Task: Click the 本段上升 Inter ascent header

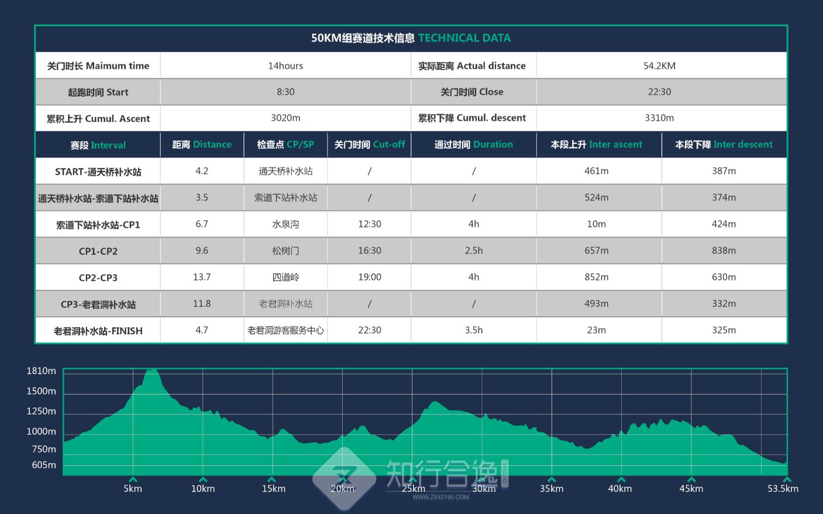Action: 596,145
